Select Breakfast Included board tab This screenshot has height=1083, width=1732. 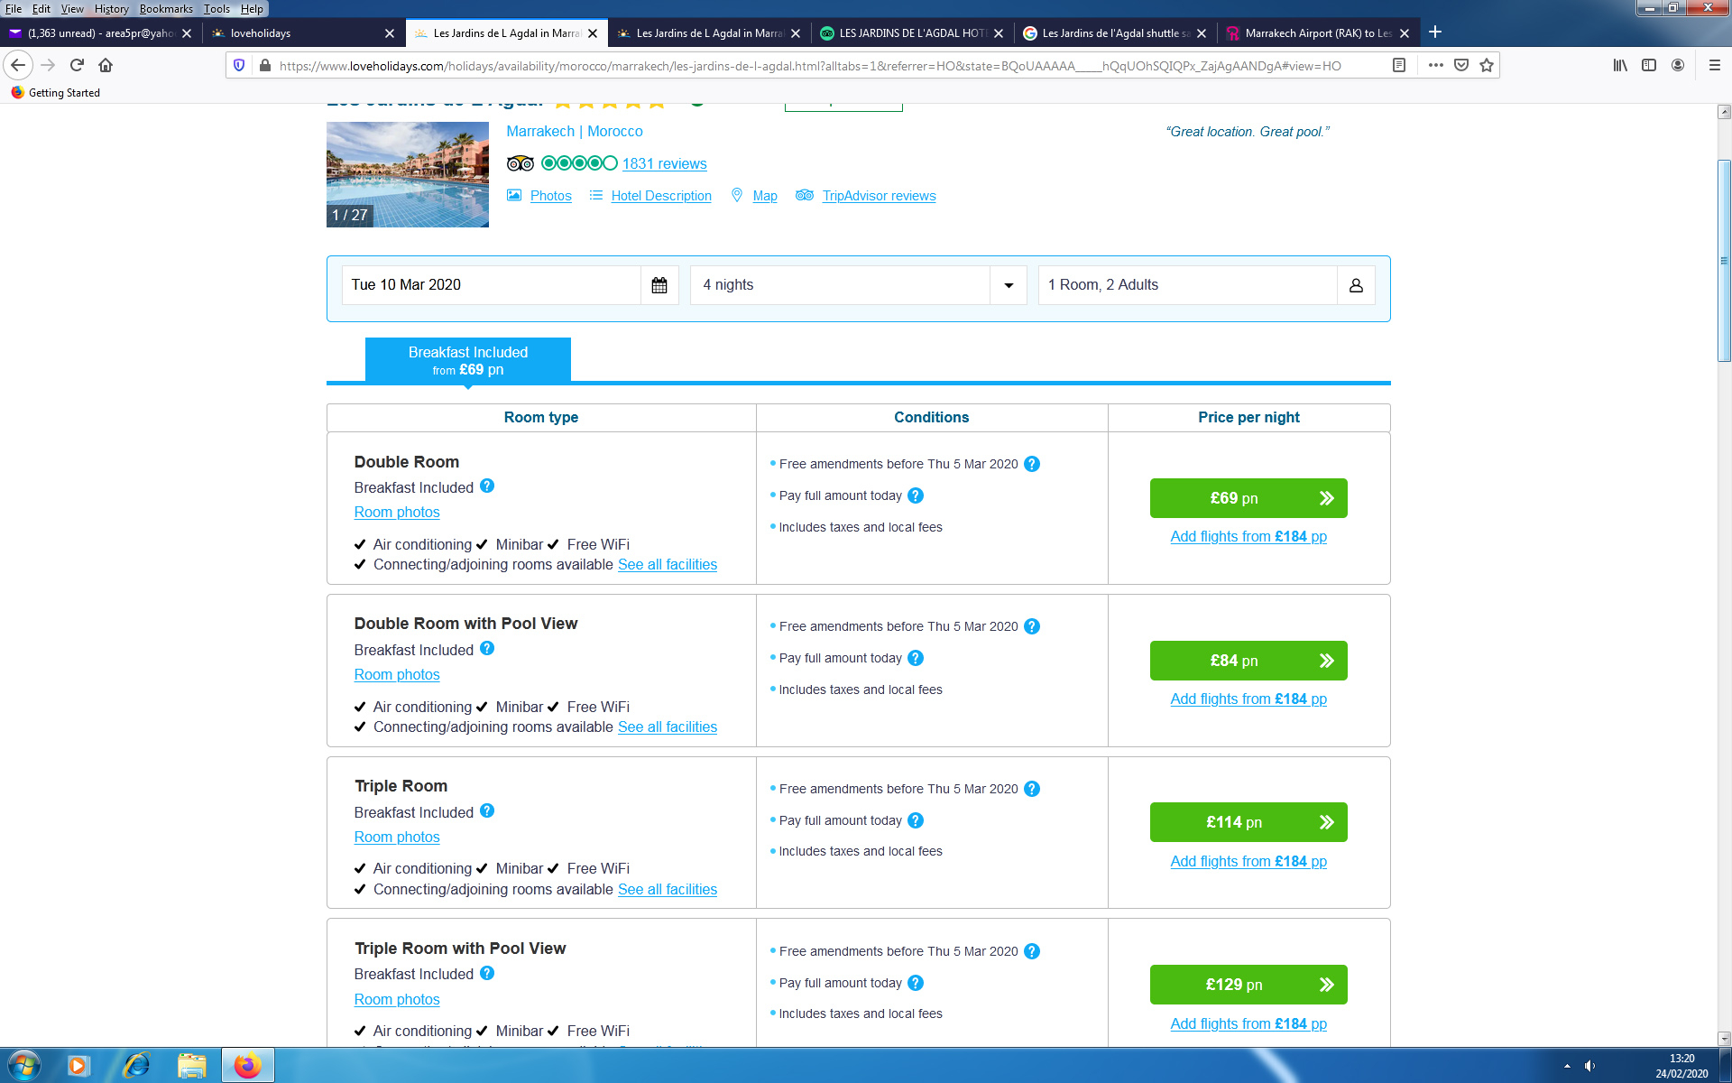pos(467,360)
